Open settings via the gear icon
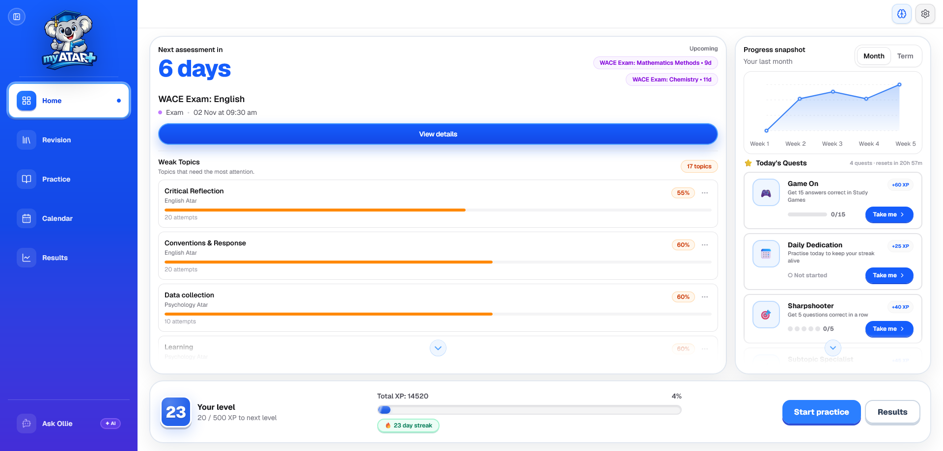 click(925, 14)
